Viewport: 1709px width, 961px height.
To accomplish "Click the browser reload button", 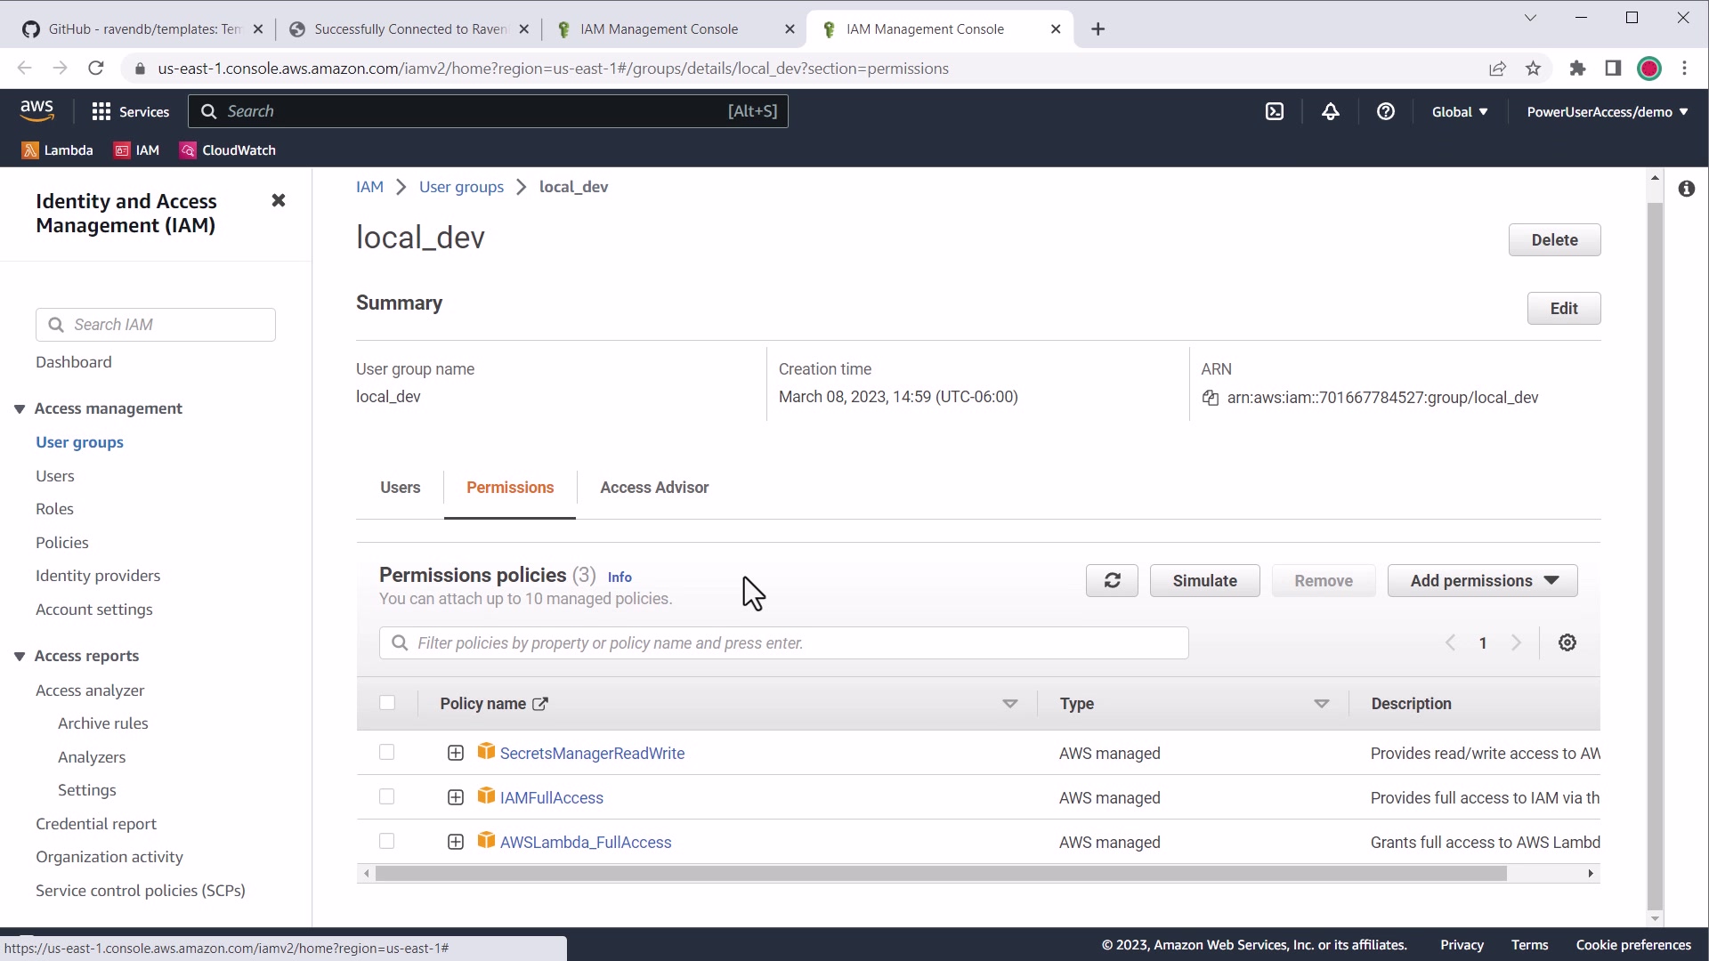I will click(x=96, y=69).
